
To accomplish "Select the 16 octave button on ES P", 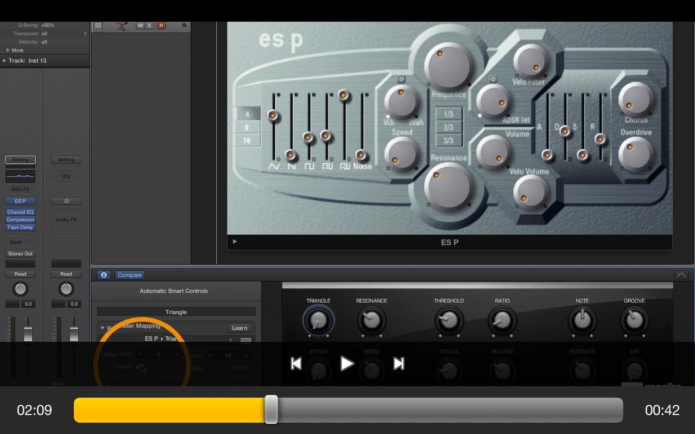I will click(247, 141).
